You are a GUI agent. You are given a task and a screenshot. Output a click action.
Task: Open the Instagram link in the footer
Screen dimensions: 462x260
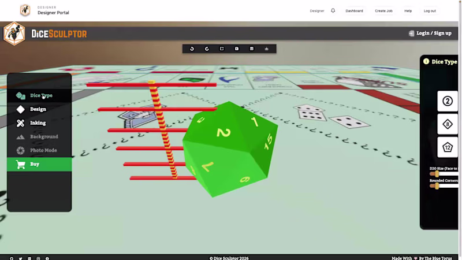click(x=38, y=258)
